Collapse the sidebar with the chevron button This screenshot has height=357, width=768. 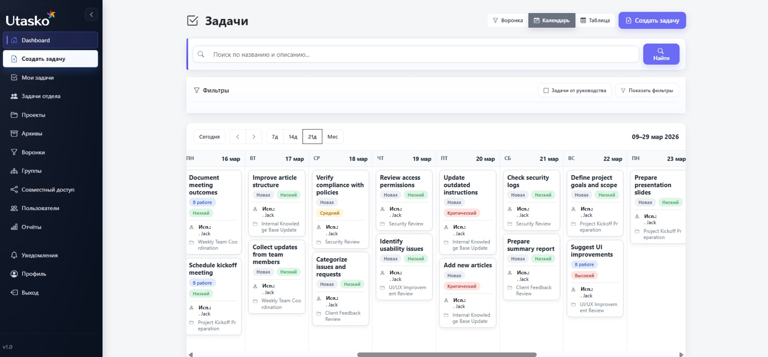tap(91, 14)
